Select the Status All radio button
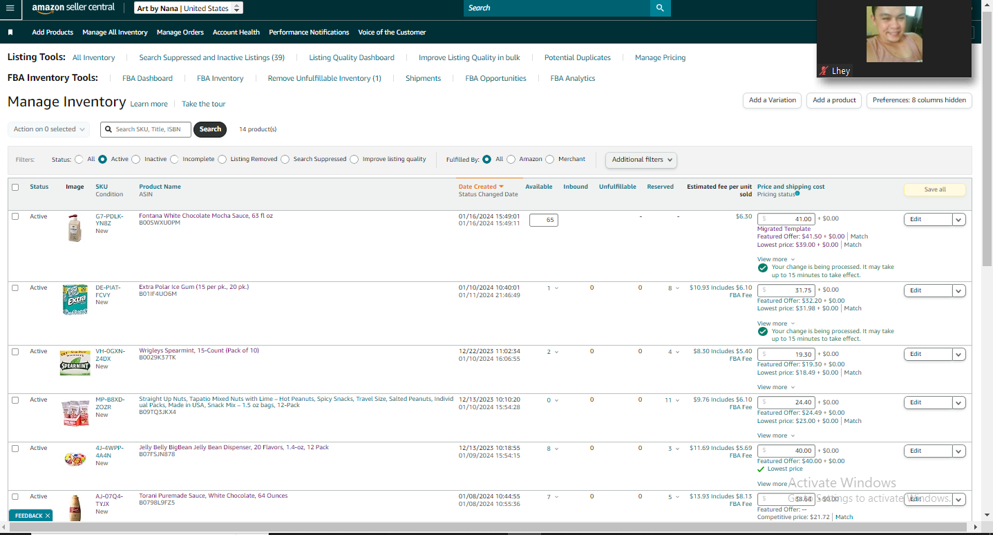993x535 pixels. pos(79,159)
